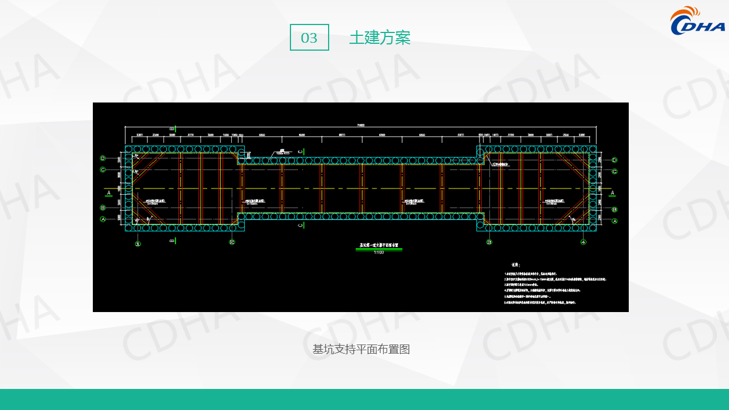729x410 pixels.
Task: Select the left-side row axis marker B
Action: [x=103, y=208]
